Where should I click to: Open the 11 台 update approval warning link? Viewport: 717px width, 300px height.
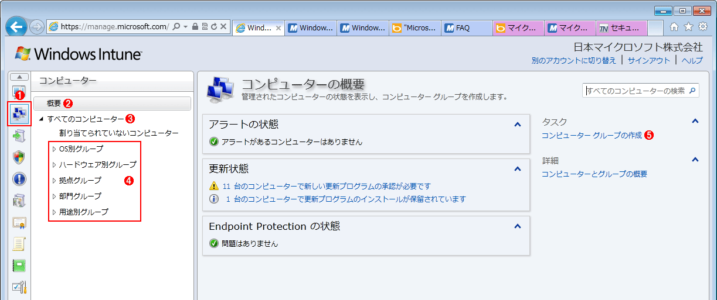(327, 186)
